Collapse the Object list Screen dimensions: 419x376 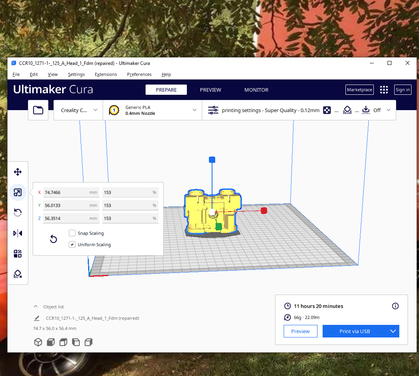click(x=35, y=306)
